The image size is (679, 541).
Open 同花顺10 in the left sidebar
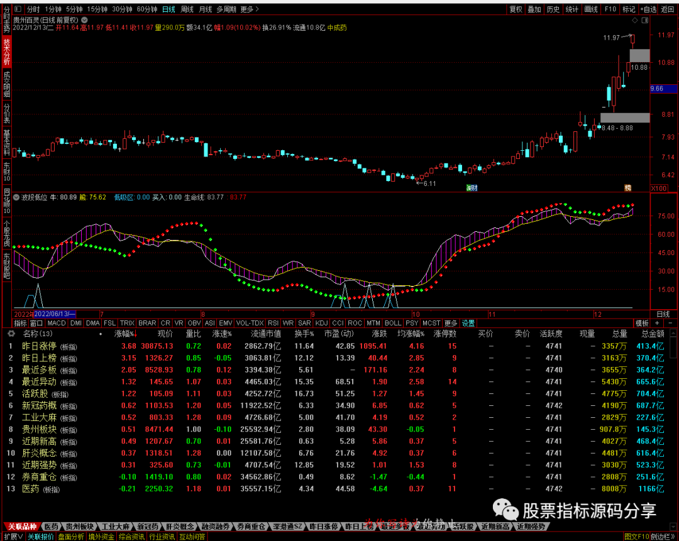7,201
